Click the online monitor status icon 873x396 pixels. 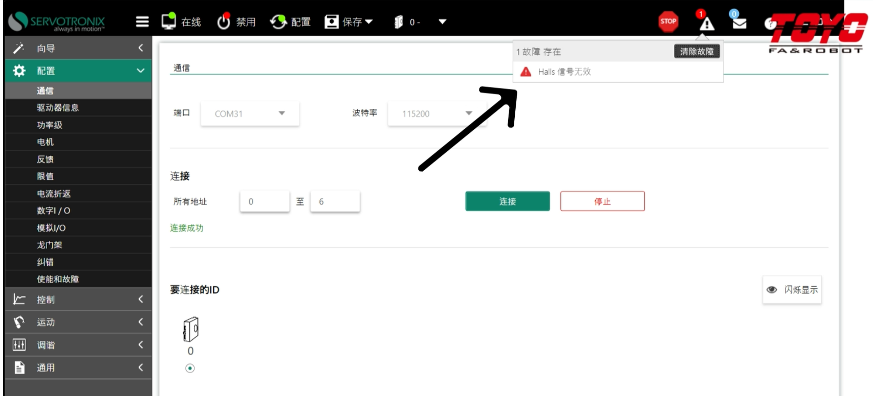pos(169,21)
